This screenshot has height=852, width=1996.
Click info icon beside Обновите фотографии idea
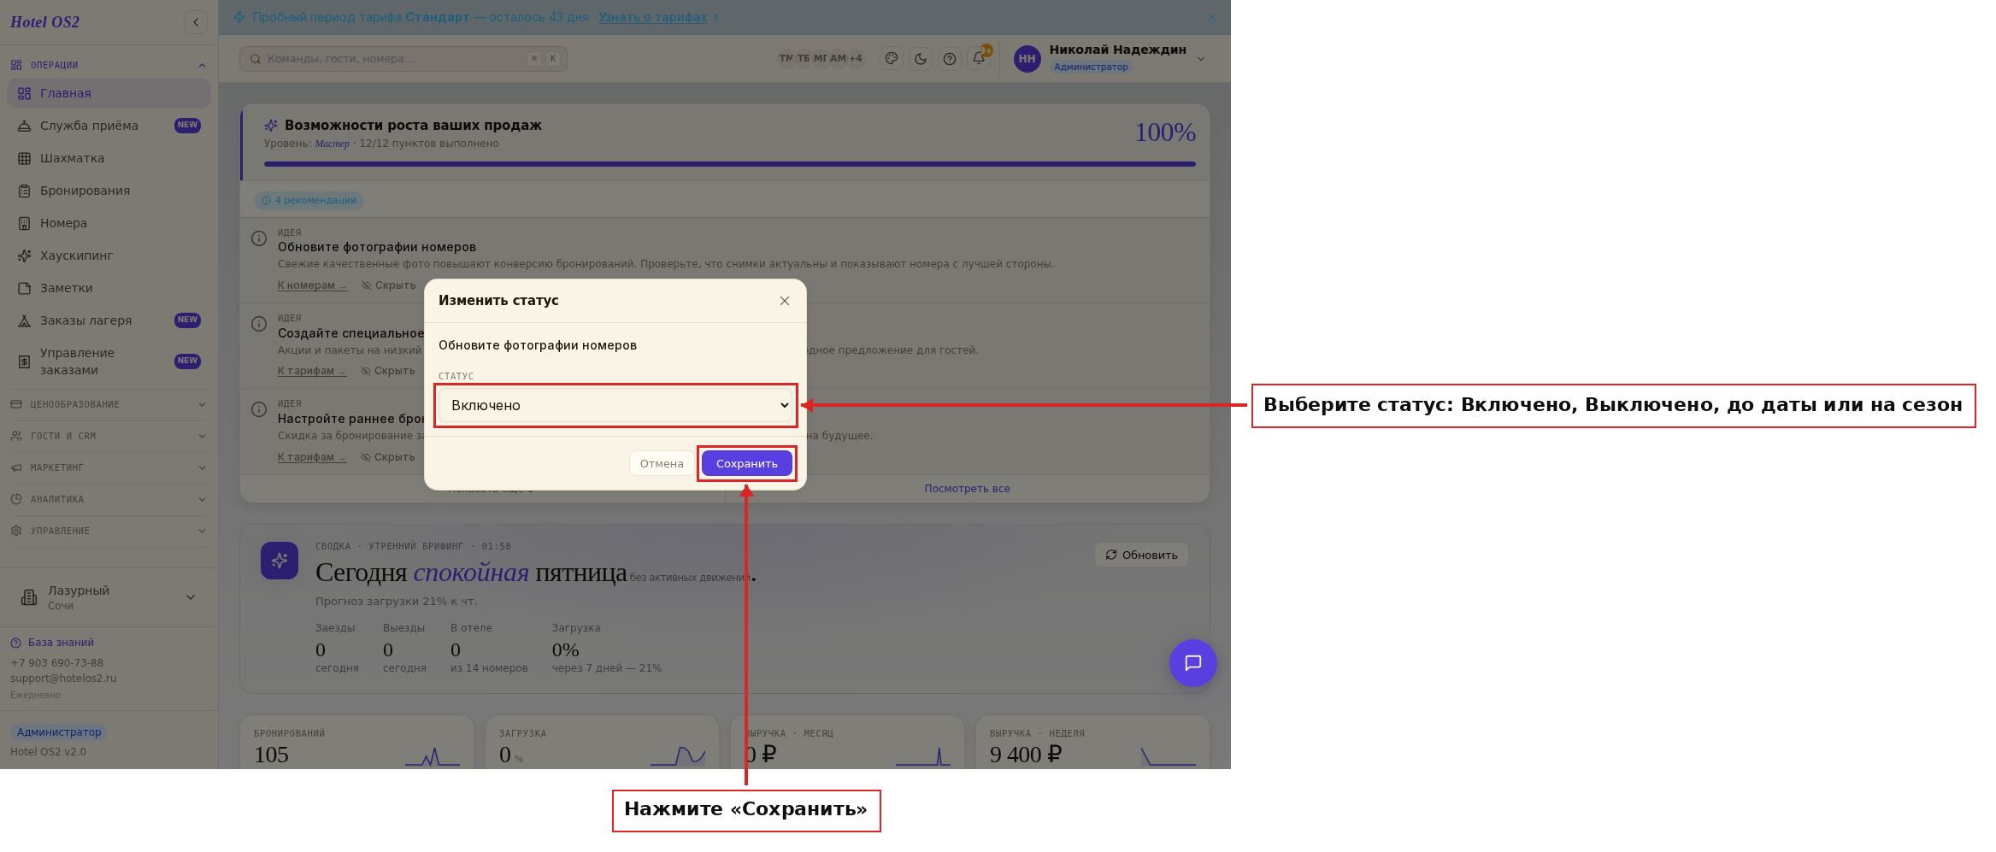pos(259,238)
